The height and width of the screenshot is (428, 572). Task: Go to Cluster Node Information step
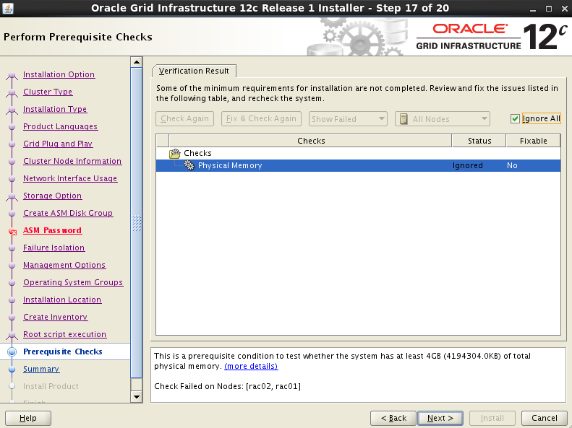tap(72, 161)
